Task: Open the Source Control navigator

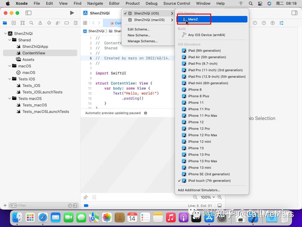Action: (x=14, y=23)
